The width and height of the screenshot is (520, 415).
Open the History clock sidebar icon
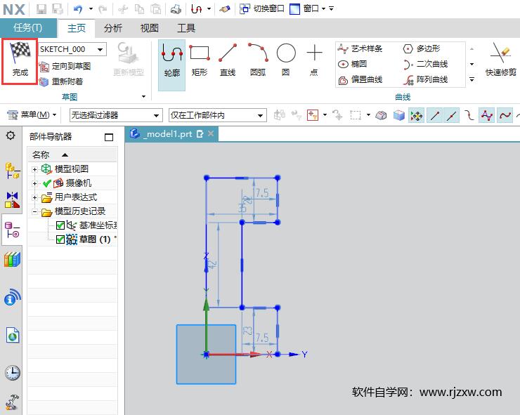click(x=12, y=373)
